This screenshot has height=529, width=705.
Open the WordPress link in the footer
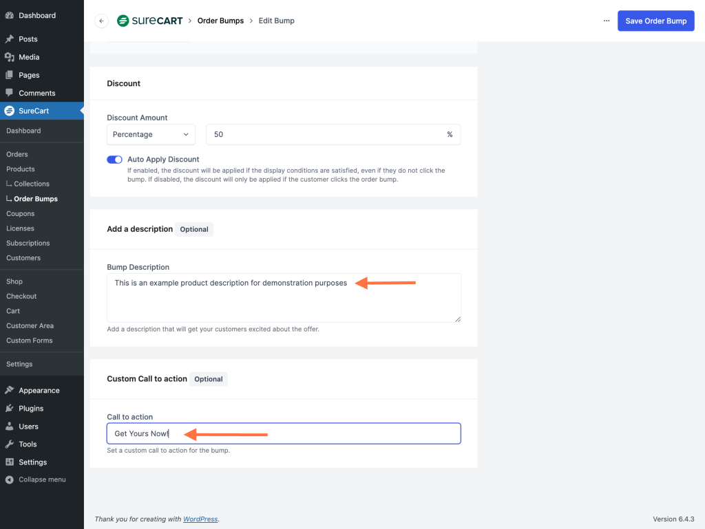click(200, 519)
